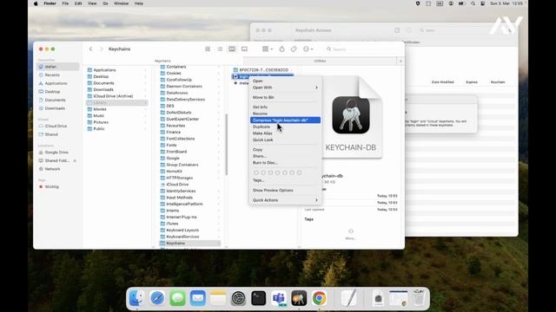Open the Go menu in menu bar
Viewport: 556px width, 312px height.
tap(105, 3)
